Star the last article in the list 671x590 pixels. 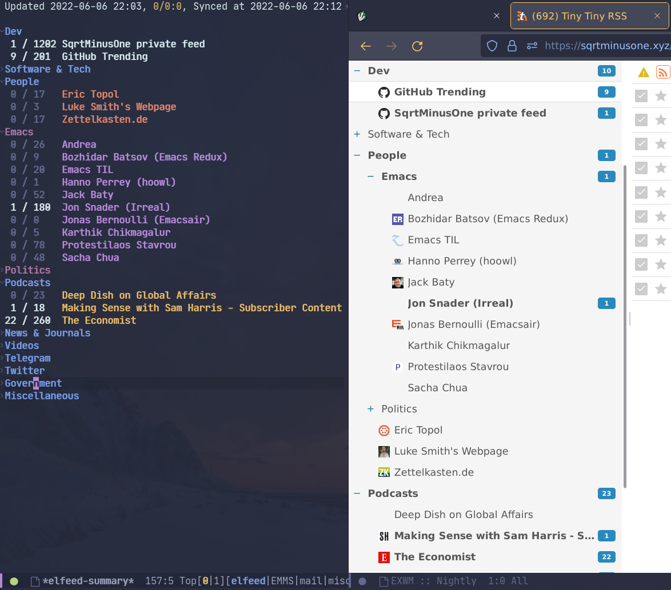pos(660,288)
